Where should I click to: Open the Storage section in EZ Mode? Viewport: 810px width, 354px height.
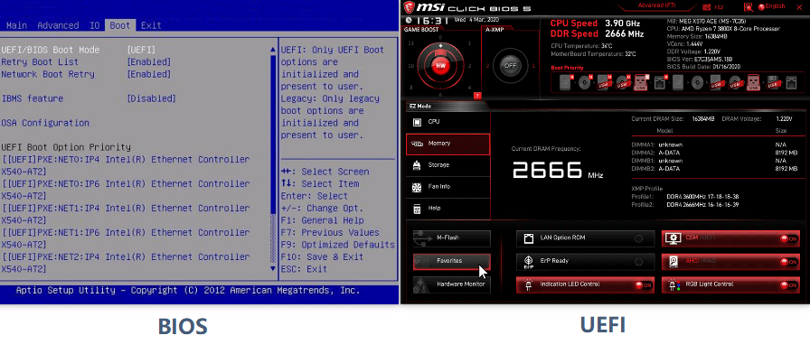click(x=447, y=165)
